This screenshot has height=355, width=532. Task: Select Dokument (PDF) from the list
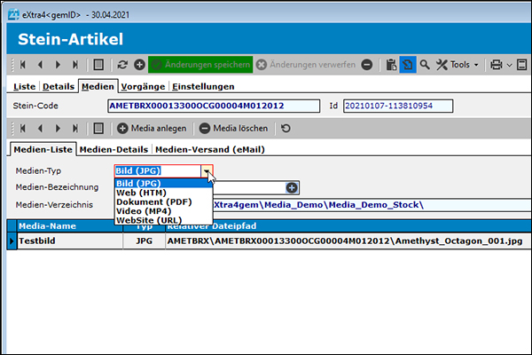pos(153,201)
